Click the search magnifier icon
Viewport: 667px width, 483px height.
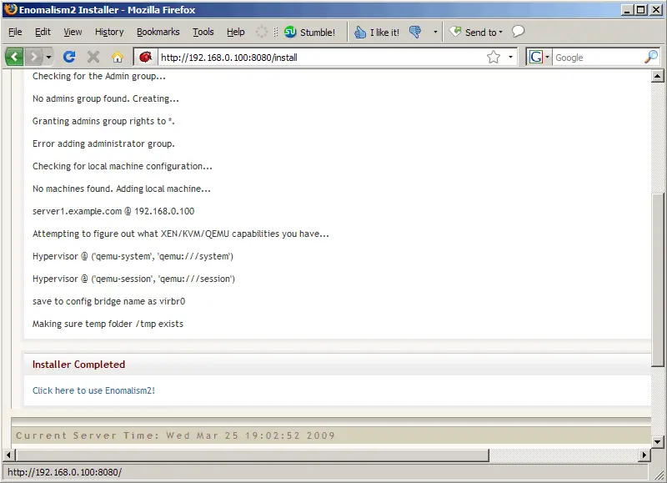[651, 57]
